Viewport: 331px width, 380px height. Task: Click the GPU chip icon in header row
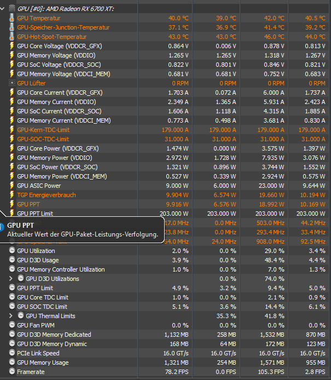(x=11, y=9)
